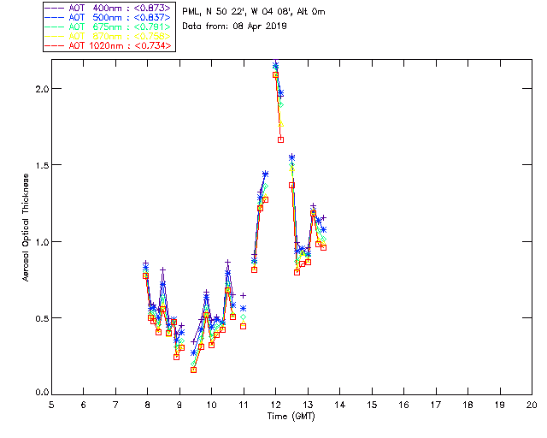547x438 pixels.
Task: Click the 'Data from: 08 Apr 2019' text
Action: tap(235, 27)
